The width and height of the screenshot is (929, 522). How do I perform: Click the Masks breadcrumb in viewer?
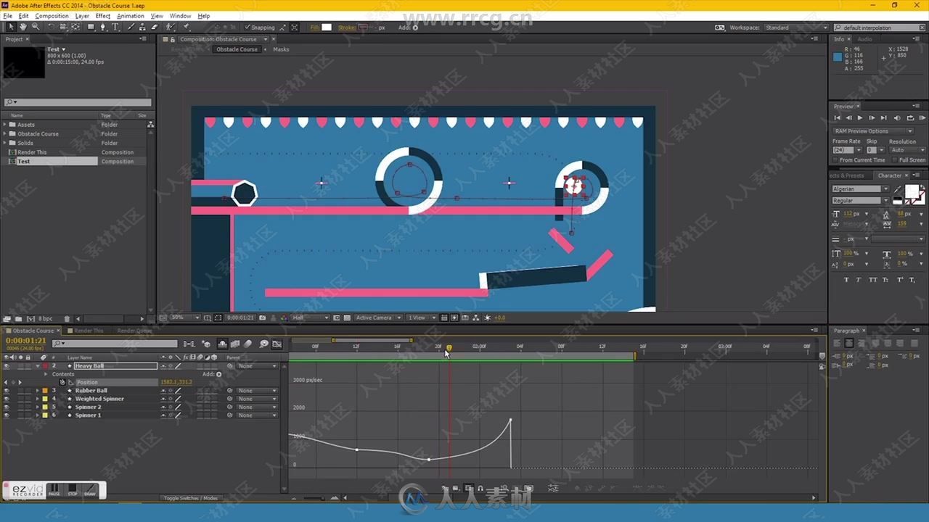pos(281,49)
